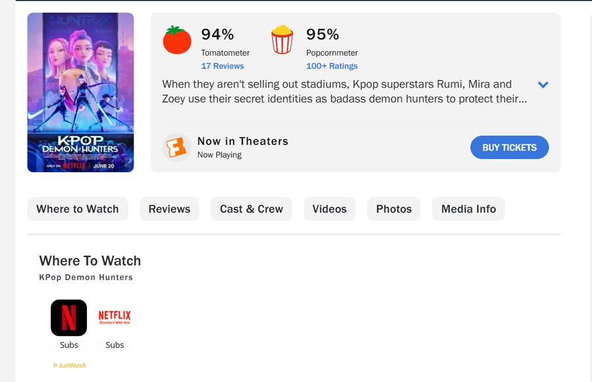Image resolution: width=592 pixels, height=382 pixels.
Task: Click the KPop Demon Hunters poster thumbnail
Action: [80, 92]
